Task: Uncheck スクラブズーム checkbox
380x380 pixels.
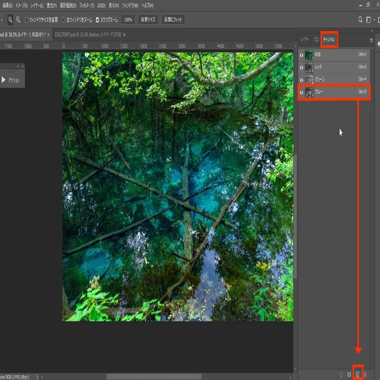Action: pos(97,20)
